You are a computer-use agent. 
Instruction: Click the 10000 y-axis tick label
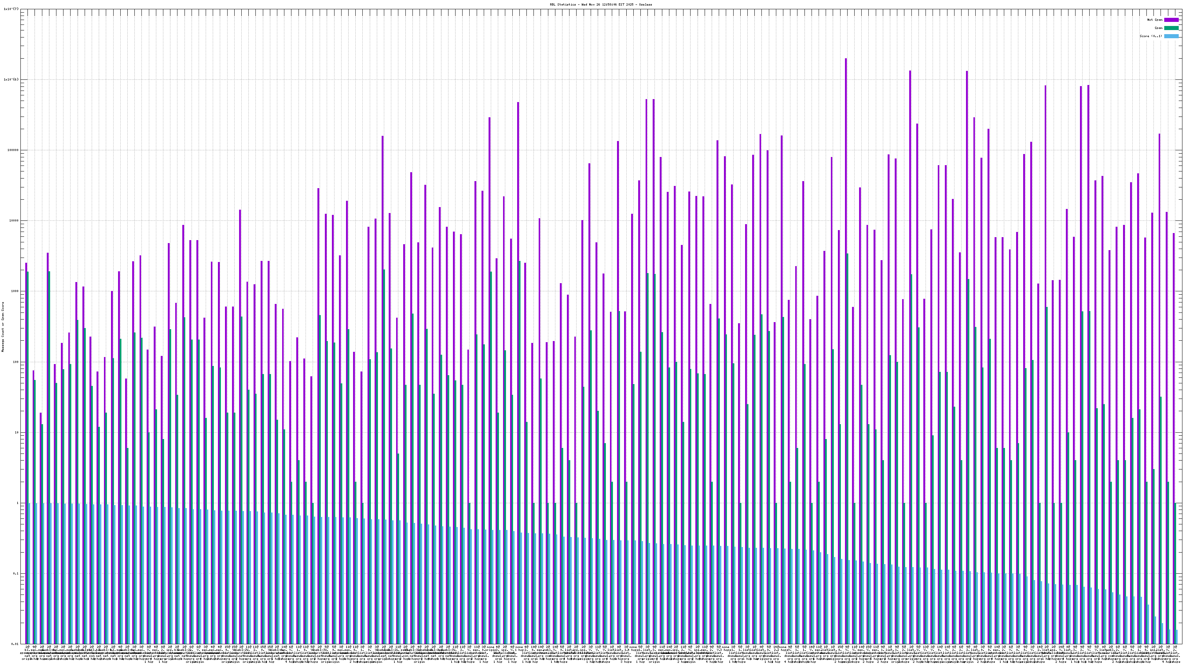14,220
